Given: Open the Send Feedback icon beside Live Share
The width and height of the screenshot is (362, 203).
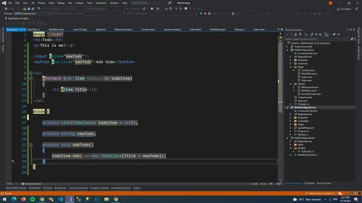Looking at the screenshot, I should (356, 9).
